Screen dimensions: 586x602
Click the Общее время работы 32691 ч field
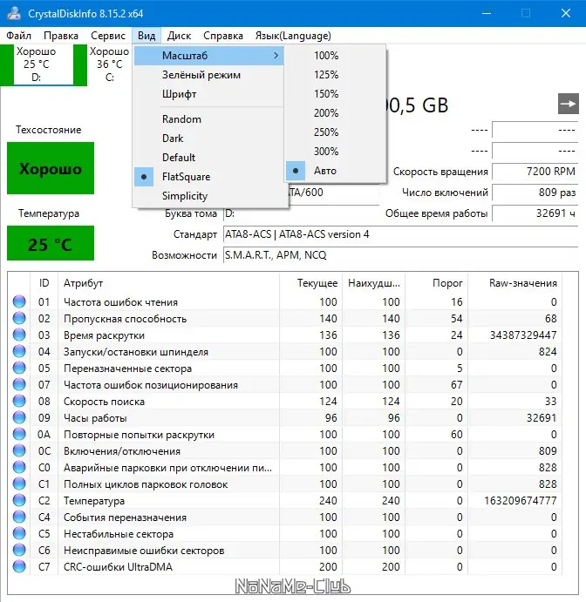(x=535, y=213)
